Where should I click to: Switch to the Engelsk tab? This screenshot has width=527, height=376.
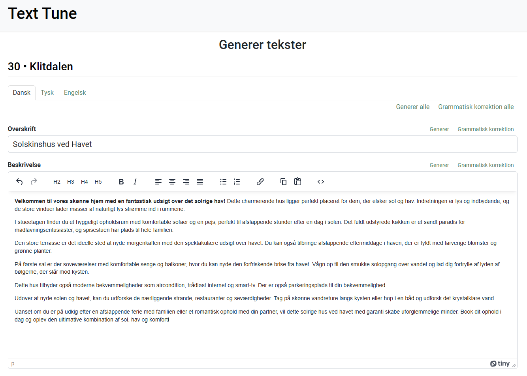[75, 93]
